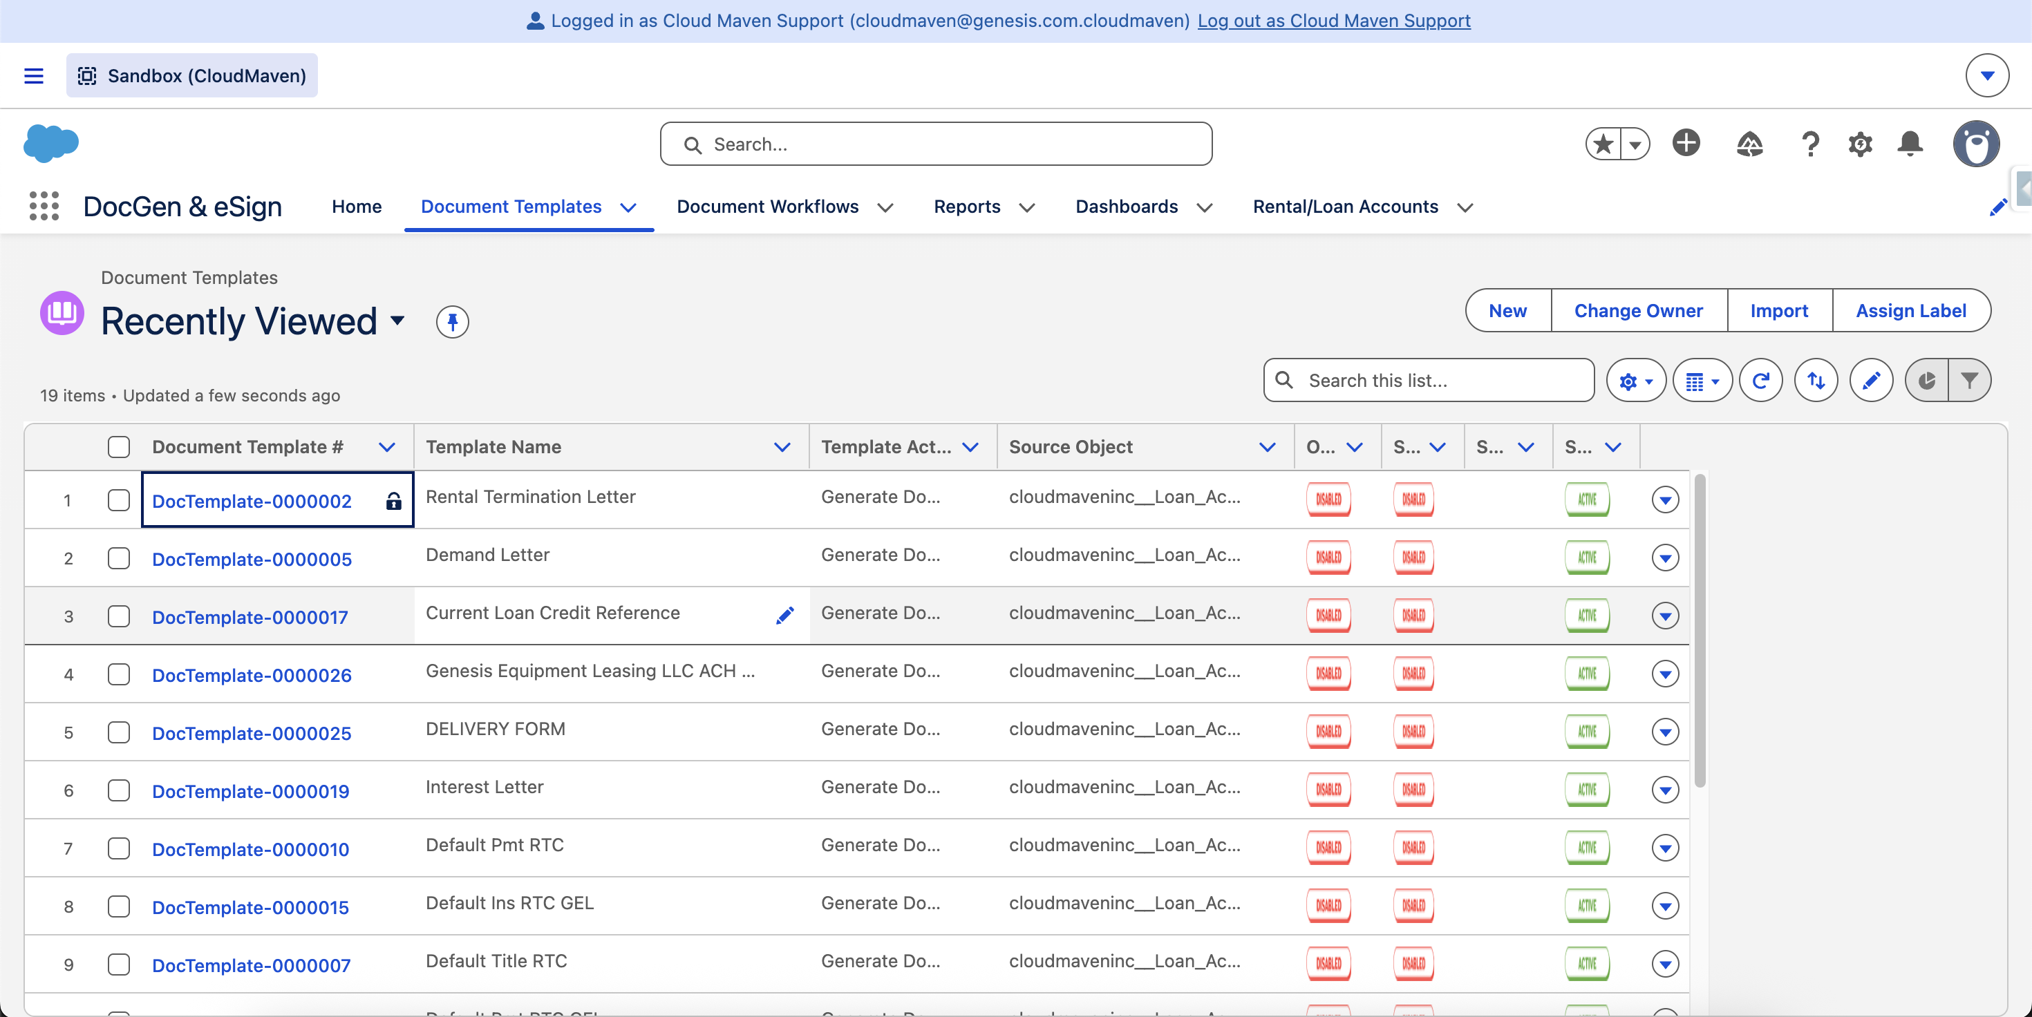Click the New button
The image size is (2032, 1017).
pyautogui.click(x=1508, y=311)
